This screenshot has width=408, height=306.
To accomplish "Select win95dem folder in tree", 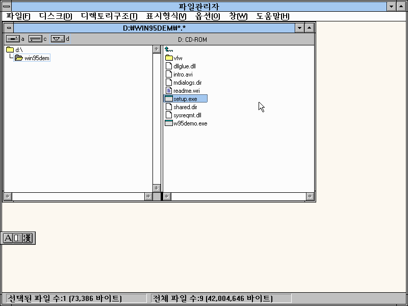I will [x=32, y=58].
